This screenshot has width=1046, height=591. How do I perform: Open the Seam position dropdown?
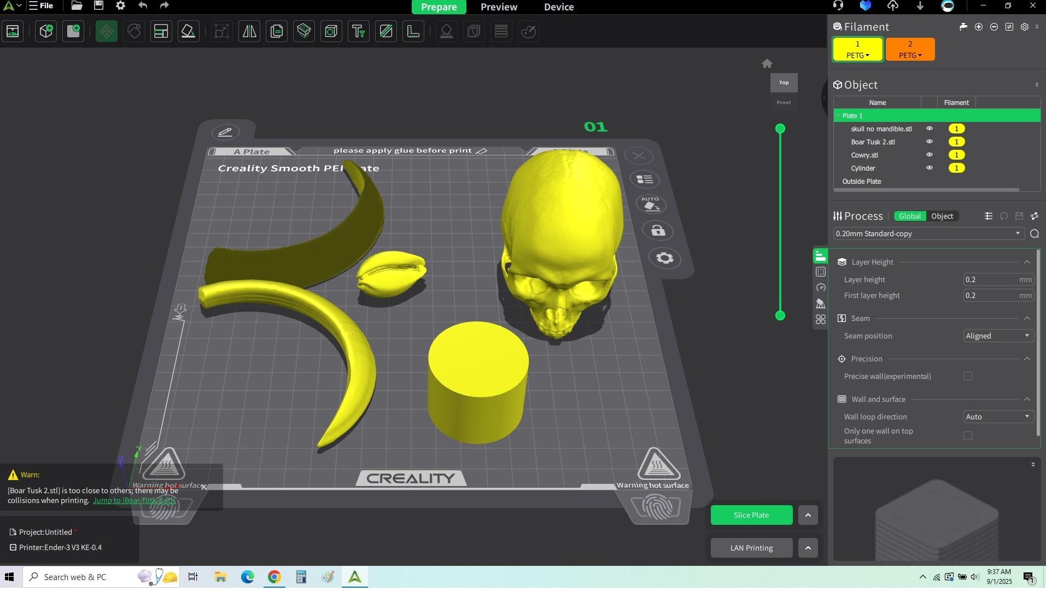pyautogui.click(x=997, y=336)
